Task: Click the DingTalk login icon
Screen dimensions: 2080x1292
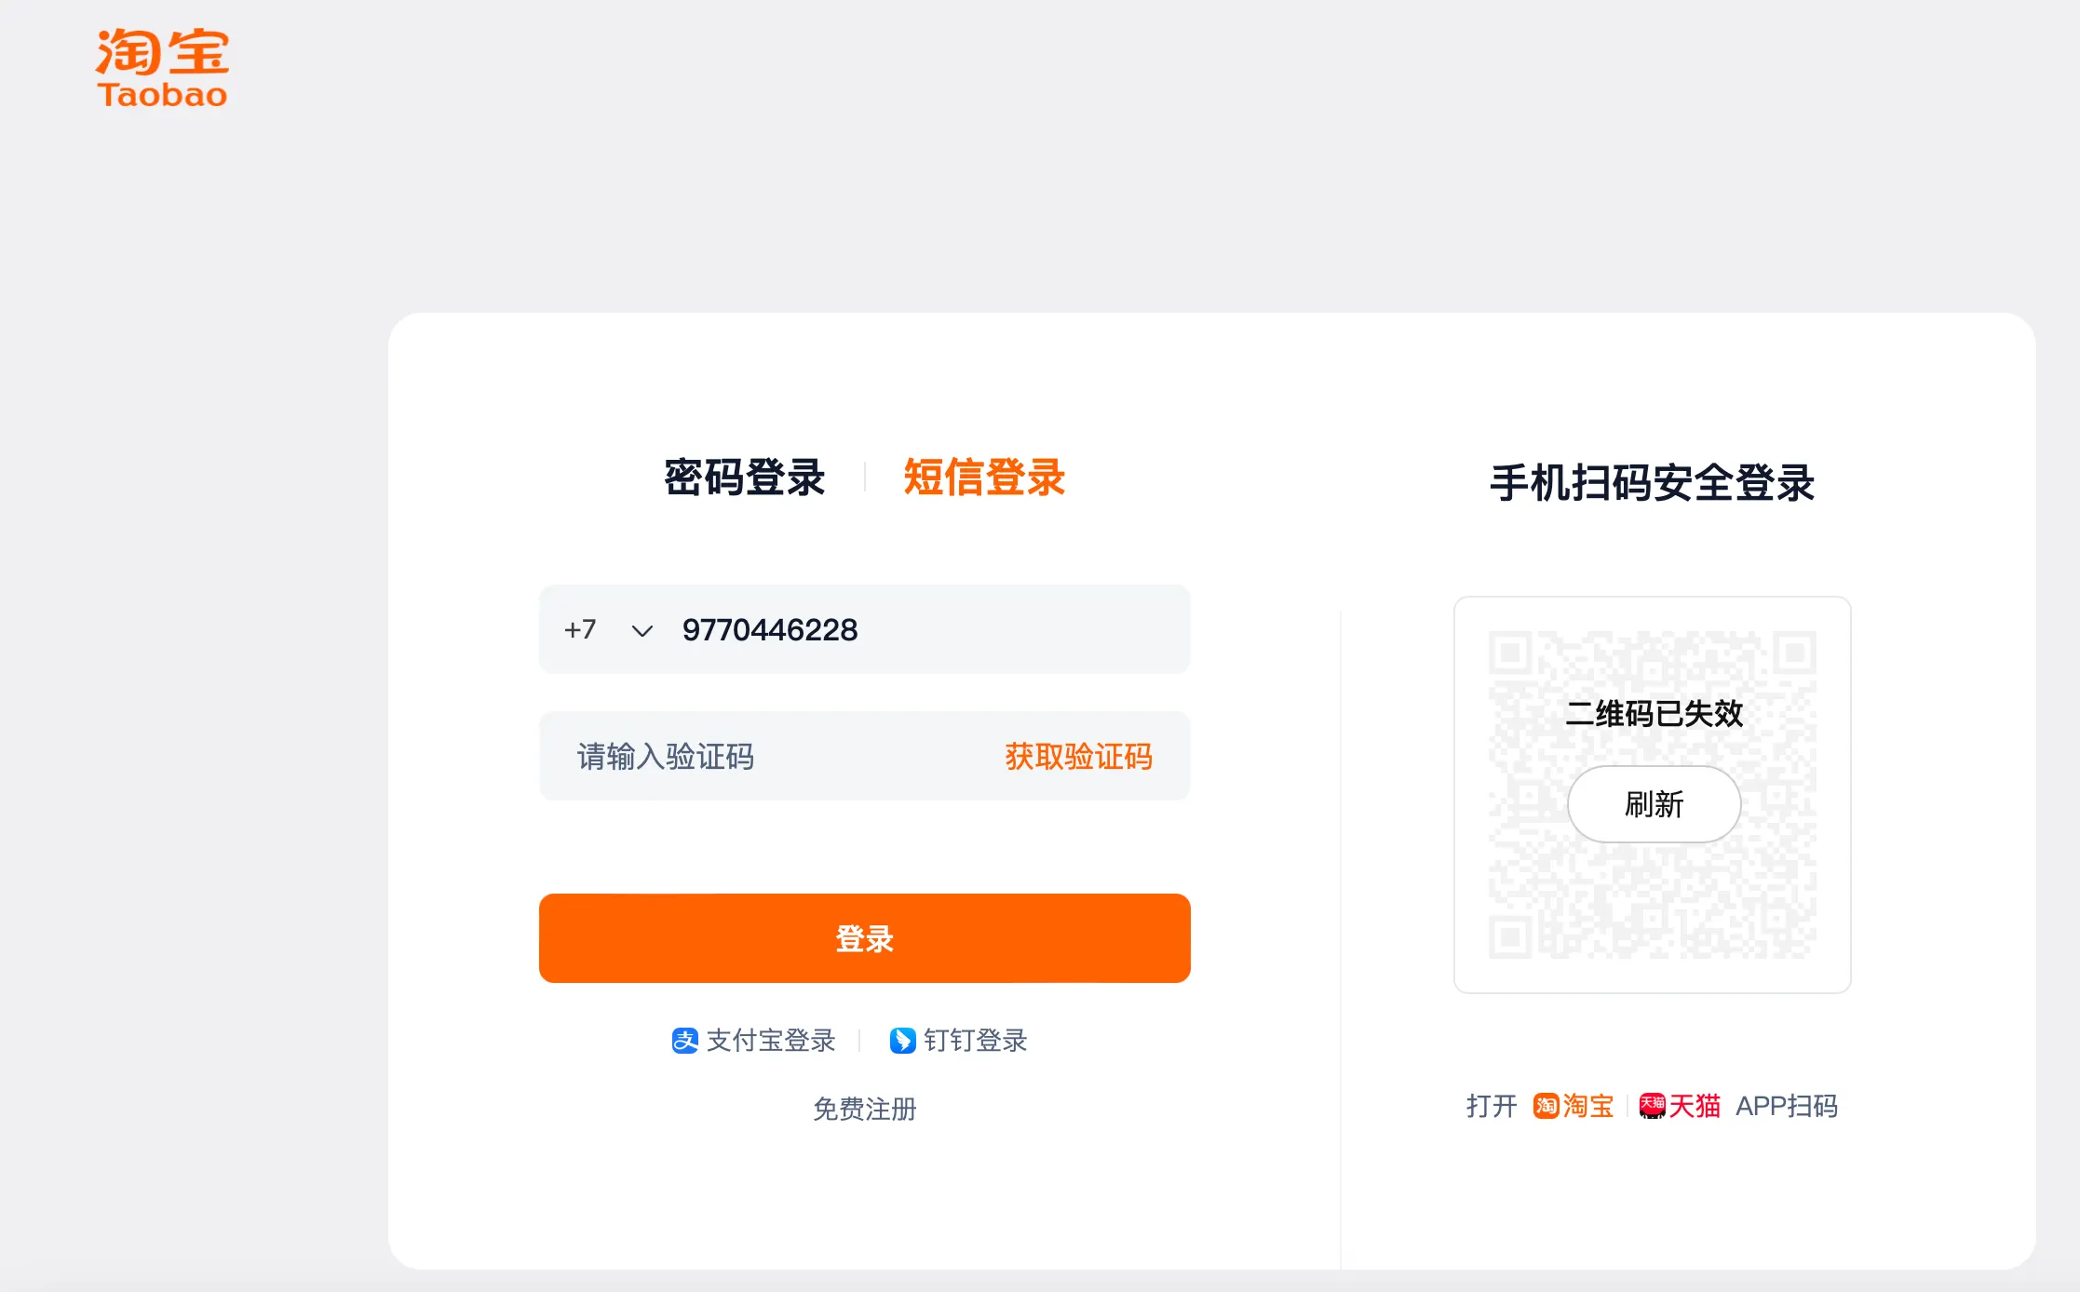Action: [x=902, y=1041]
